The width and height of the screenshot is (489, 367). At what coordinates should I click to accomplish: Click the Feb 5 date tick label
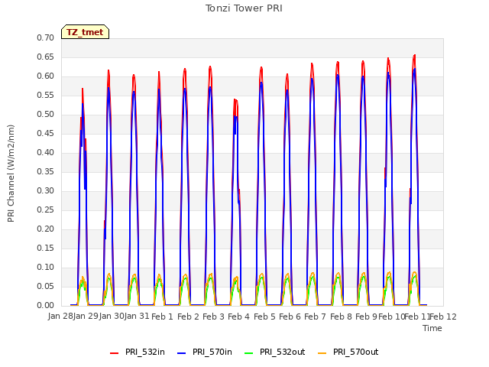(x=264, y=317)
